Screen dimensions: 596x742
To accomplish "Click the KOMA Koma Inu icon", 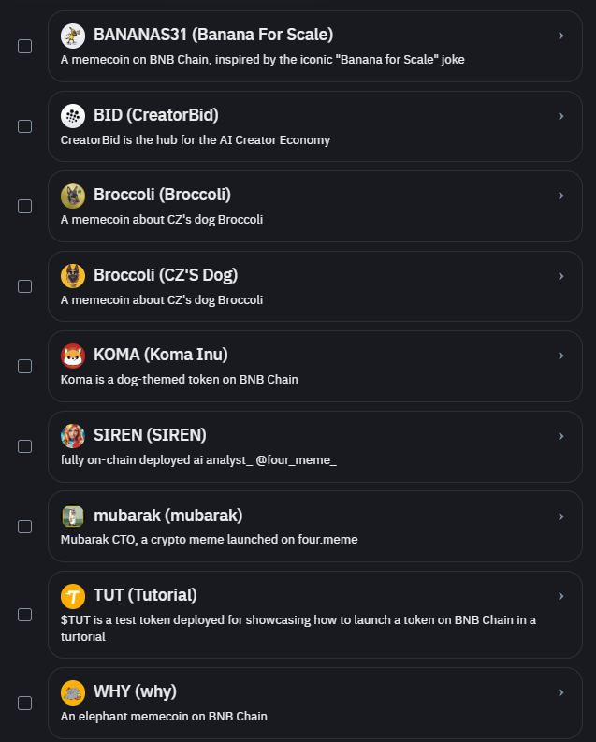I will click(73, 356).
